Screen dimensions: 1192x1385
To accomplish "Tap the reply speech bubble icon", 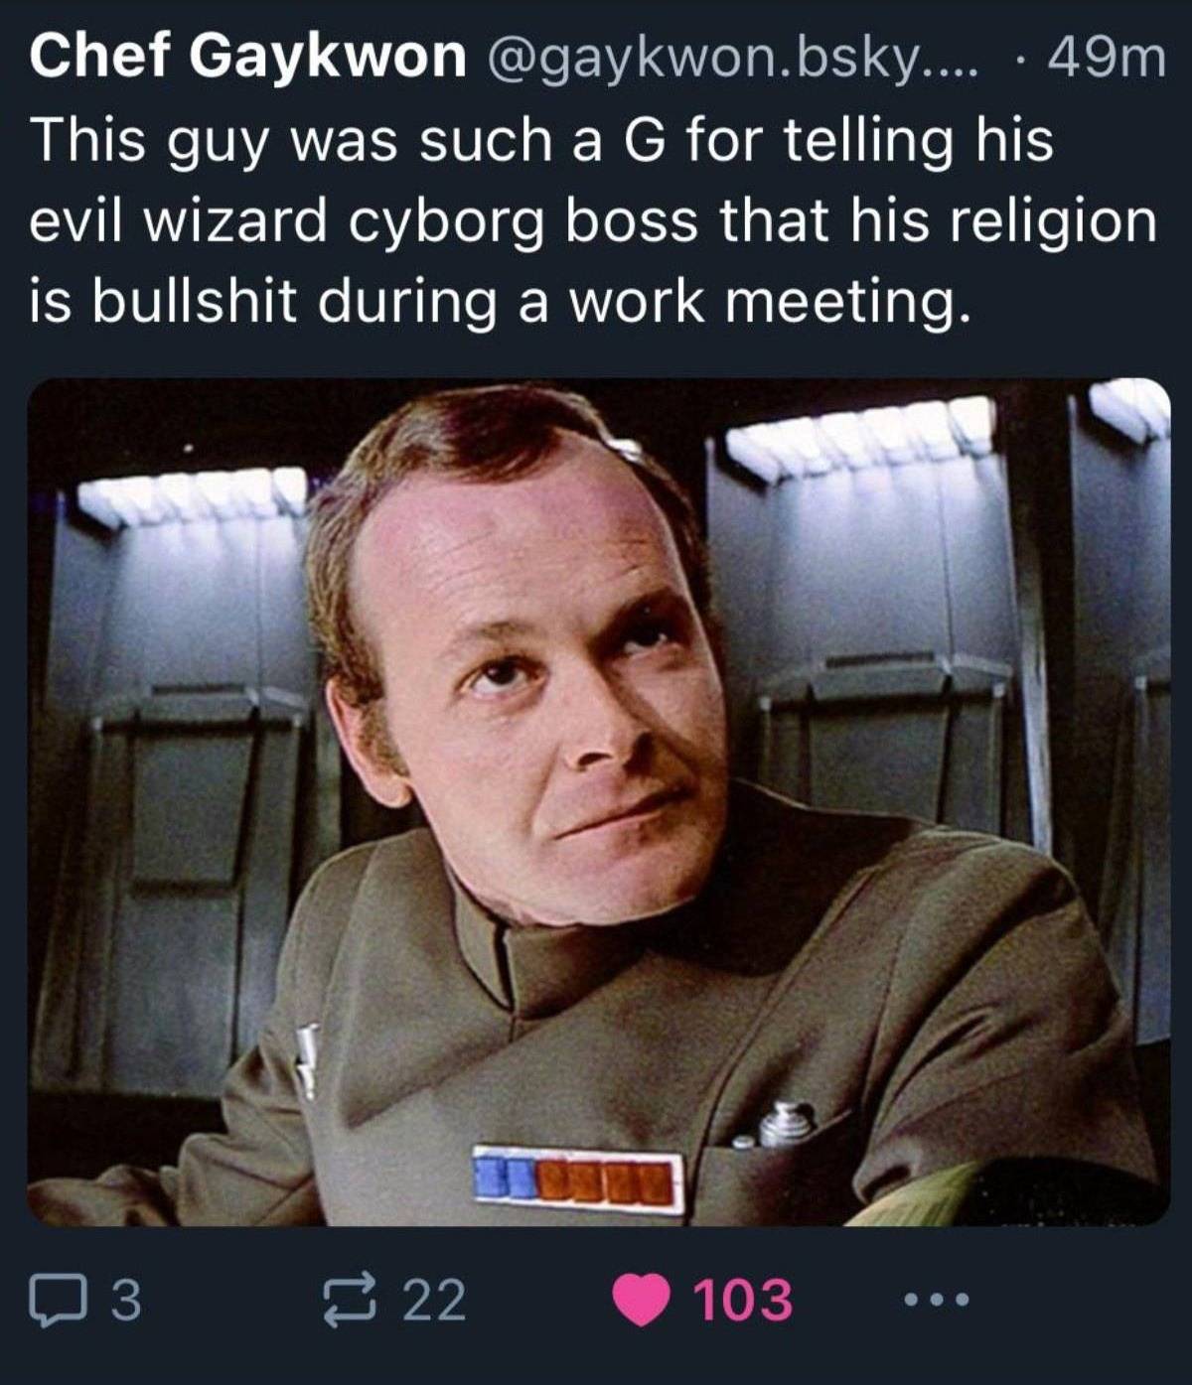I will tap(58, 1300).
